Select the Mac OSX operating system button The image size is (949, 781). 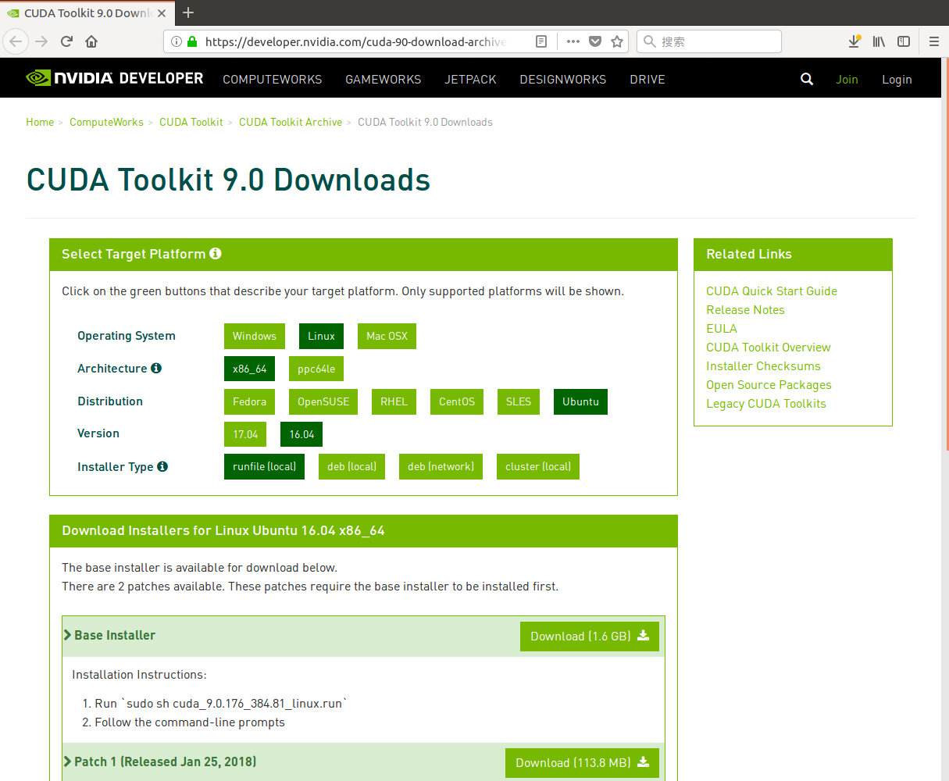tap(387, 336)
